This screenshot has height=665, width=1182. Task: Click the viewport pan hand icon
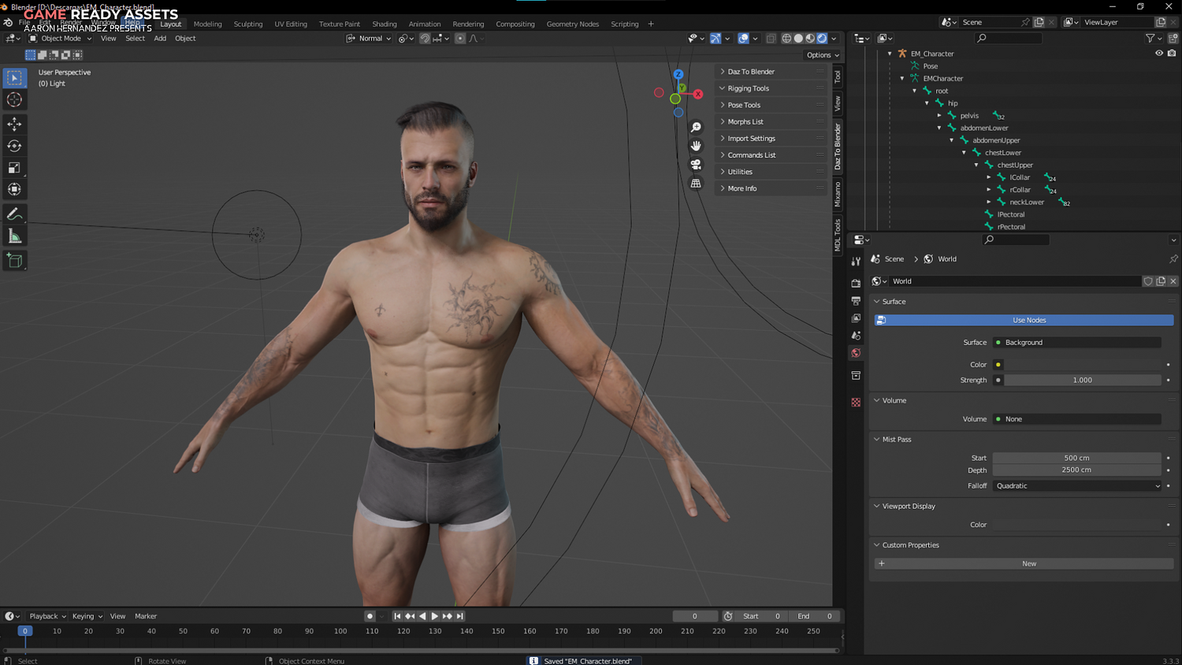coord(696,146)
